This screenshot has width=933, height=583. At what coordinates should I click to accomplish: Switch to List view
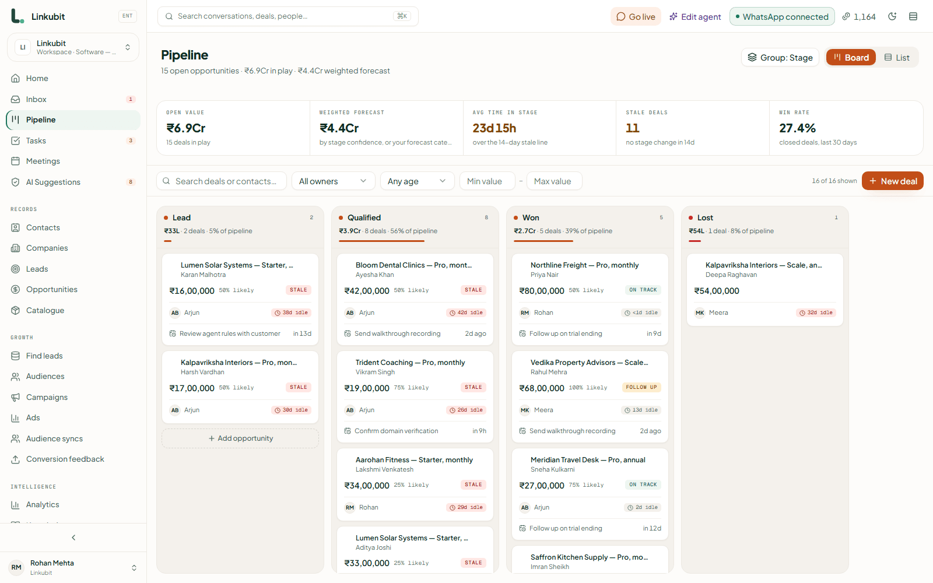pos(897,57)
